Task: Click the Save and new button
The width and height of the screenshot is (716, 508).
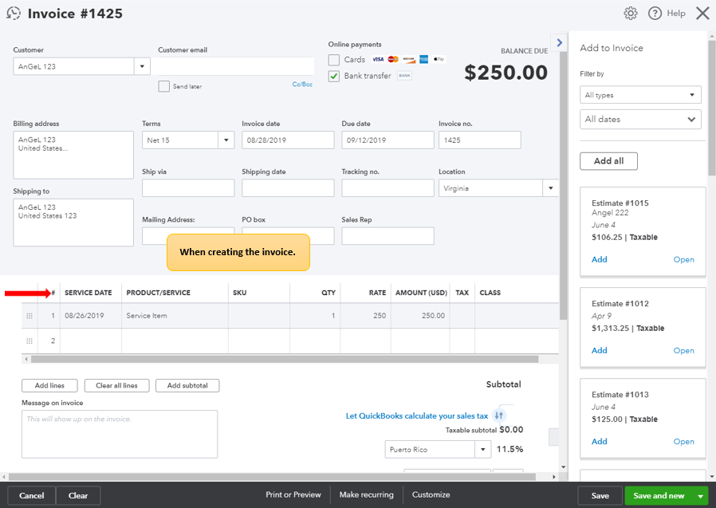Action: (x=659, y=496)
